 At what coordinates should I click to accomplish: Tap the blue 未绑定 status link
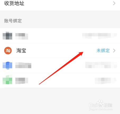(103, 51)
